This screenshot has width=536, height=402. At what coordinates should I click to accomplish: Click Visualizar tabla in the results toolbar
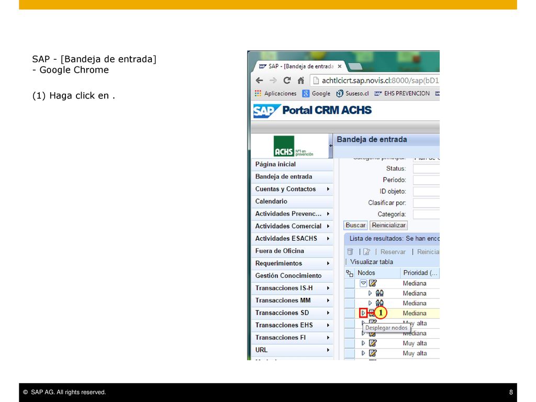[372, 262]
